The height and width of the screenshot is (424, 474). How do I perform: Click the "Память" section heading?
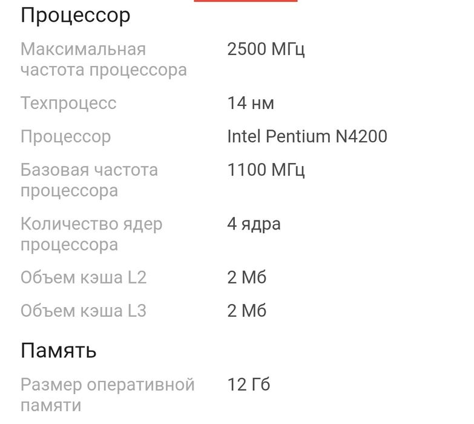point(59,350)
